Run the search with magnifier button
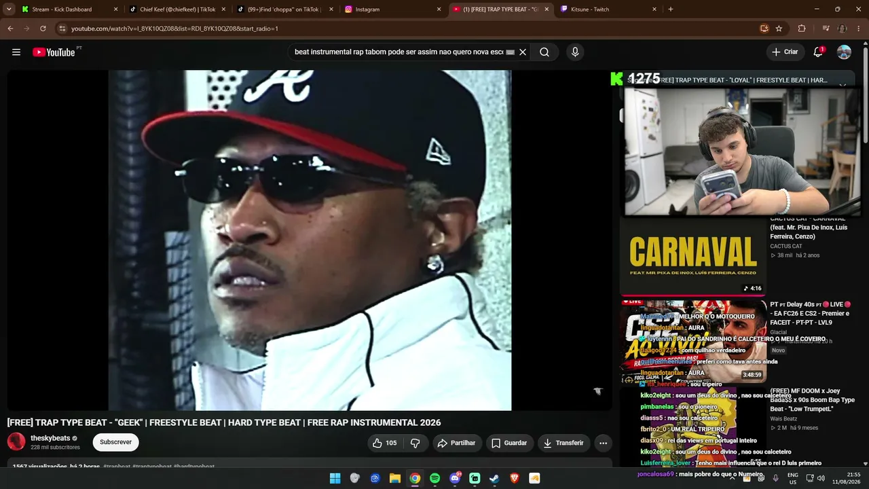The height and width of the screenshot is (489, 869). click(544, 52)
